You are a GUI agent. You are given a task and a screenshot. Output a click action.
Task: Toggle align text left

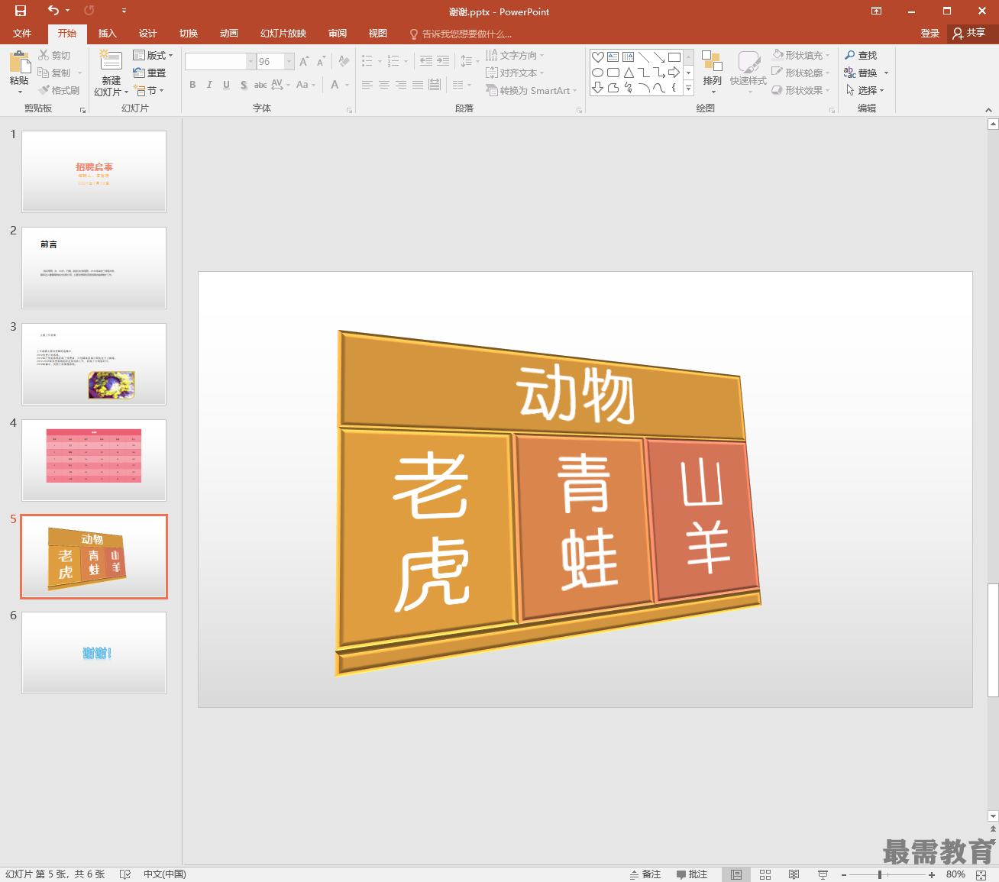[x=367, y=85]
